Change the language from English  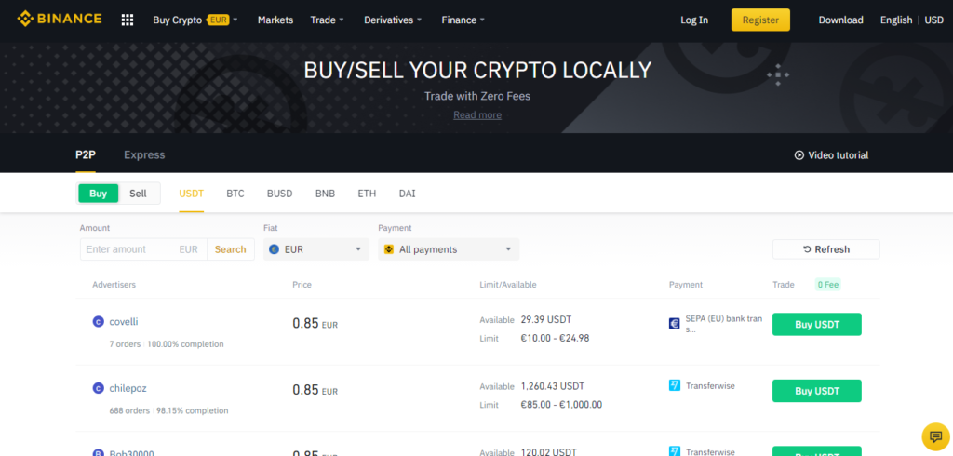(x=896, y=20)
